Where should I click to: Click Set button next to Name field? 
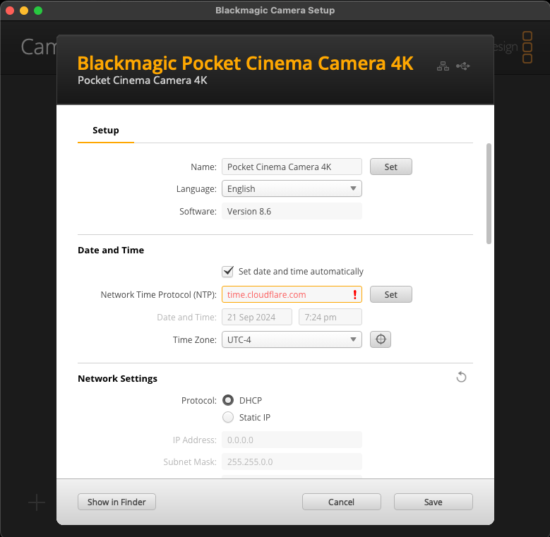(390, 167)
